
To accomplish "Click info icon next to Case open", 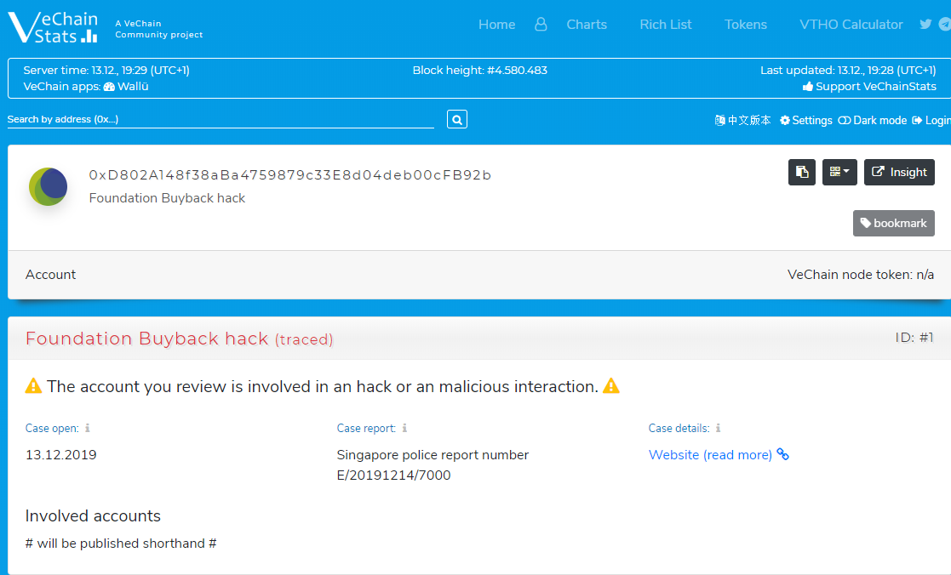I will pos(88,429).
